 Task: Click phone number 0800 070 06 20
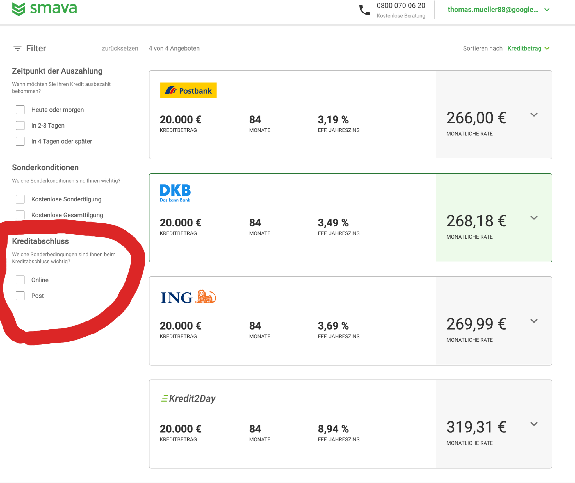point(401,6)
